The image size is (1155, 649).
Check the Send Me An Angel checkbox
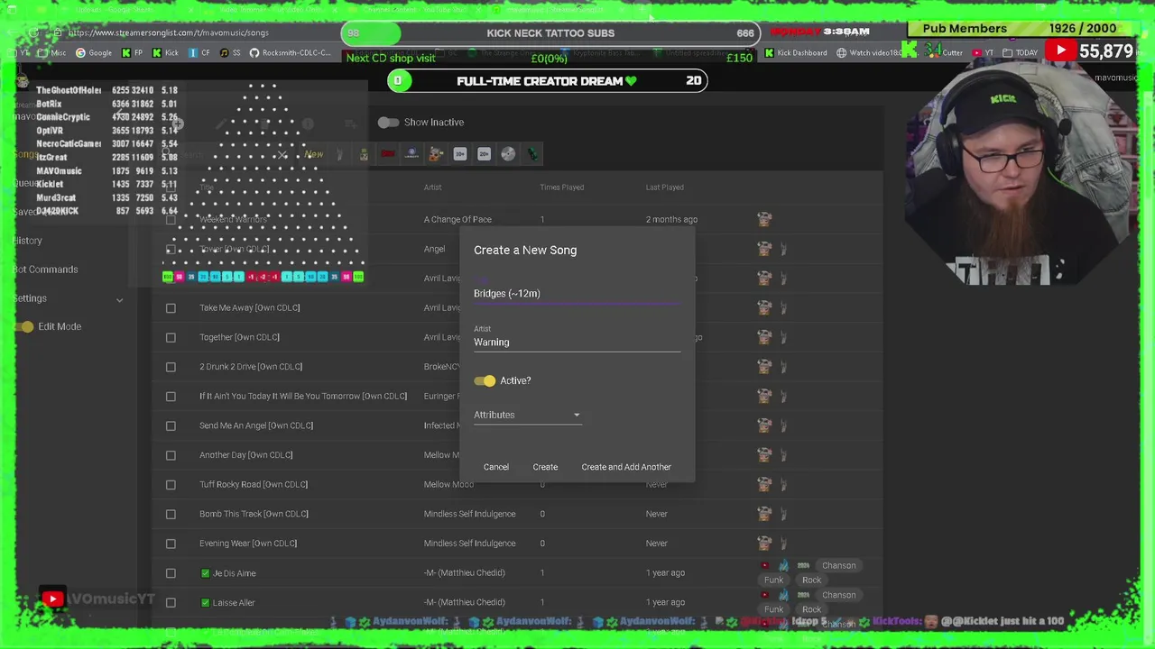point(171,425)
